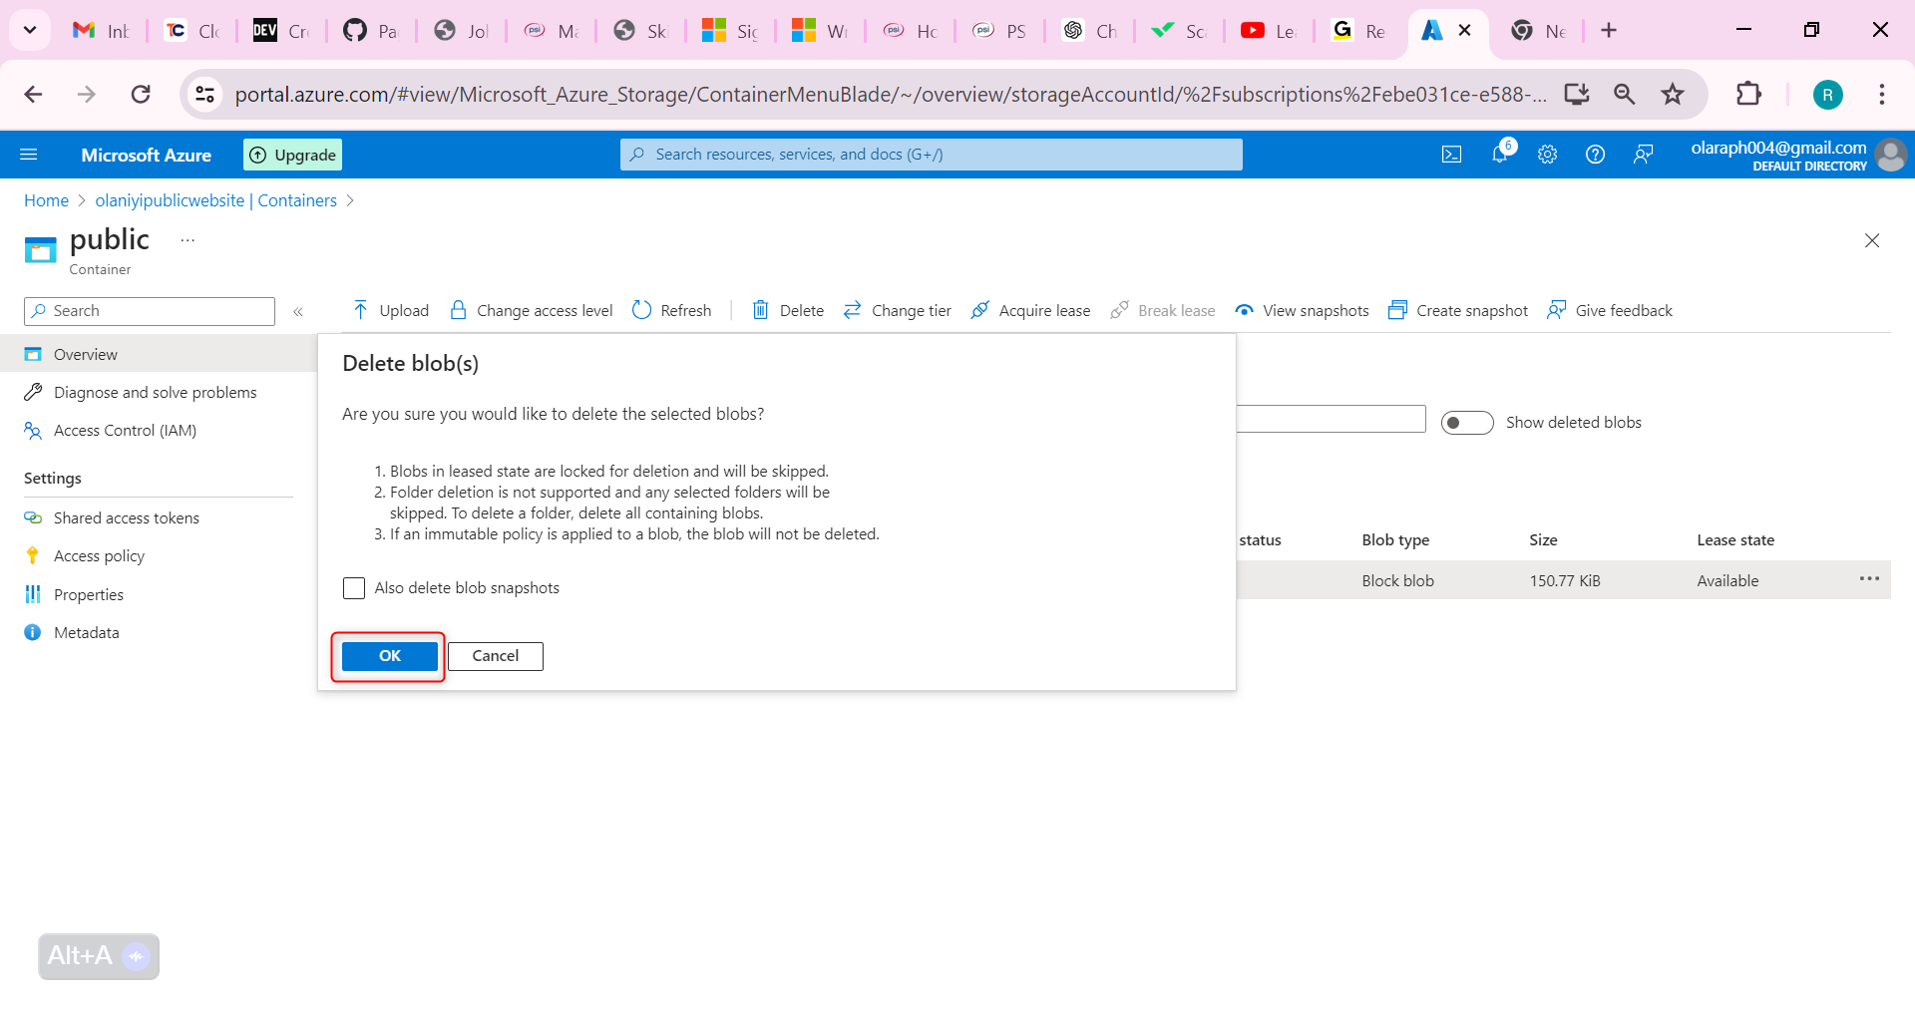
Task: Click the Available lease state cell
Action: pos(1727,580)
